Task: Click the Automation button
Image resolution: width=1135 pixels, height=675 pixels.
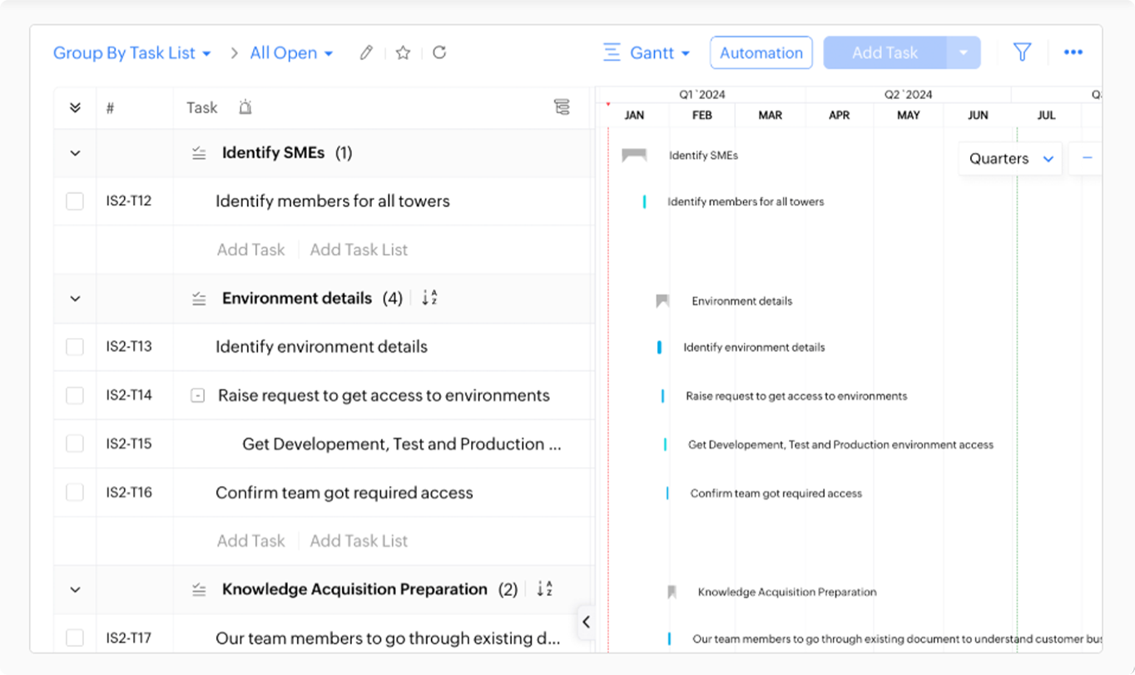Action: 761,53
